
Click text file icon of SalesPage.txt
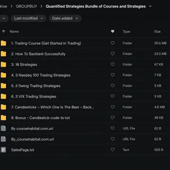[x=3, y=150]
